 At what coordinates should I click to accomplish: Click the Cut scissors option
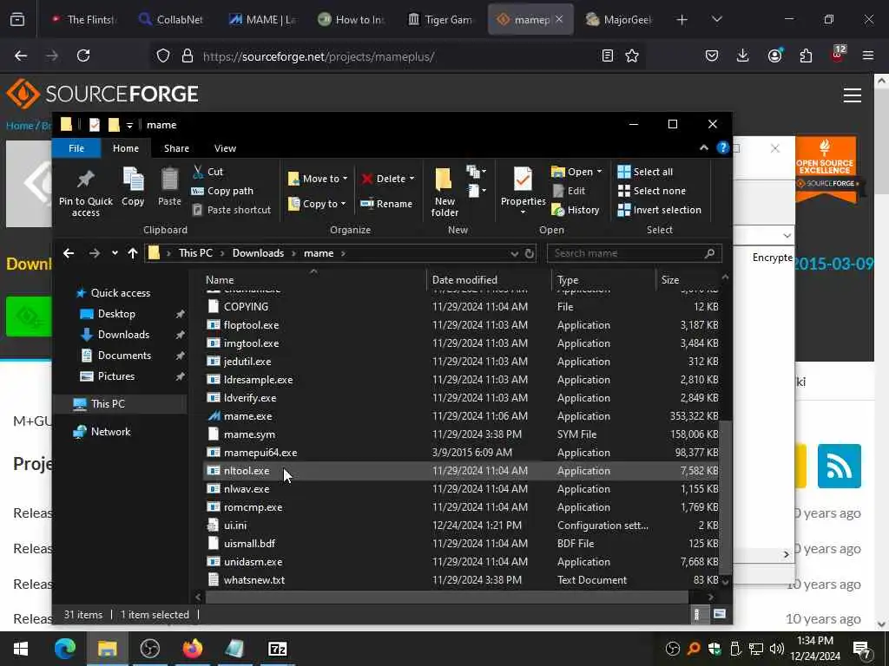click(x=208, y=172)
